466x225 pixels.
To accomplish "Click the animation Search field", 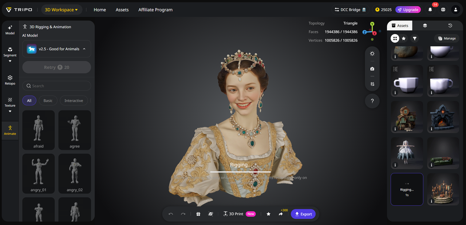I will pos(56,86).
